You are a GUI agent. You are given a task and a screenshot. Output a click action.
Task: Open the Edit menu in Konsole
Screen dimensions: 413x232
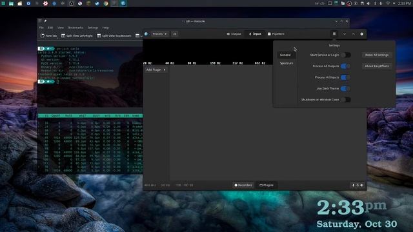pos(50,28)
